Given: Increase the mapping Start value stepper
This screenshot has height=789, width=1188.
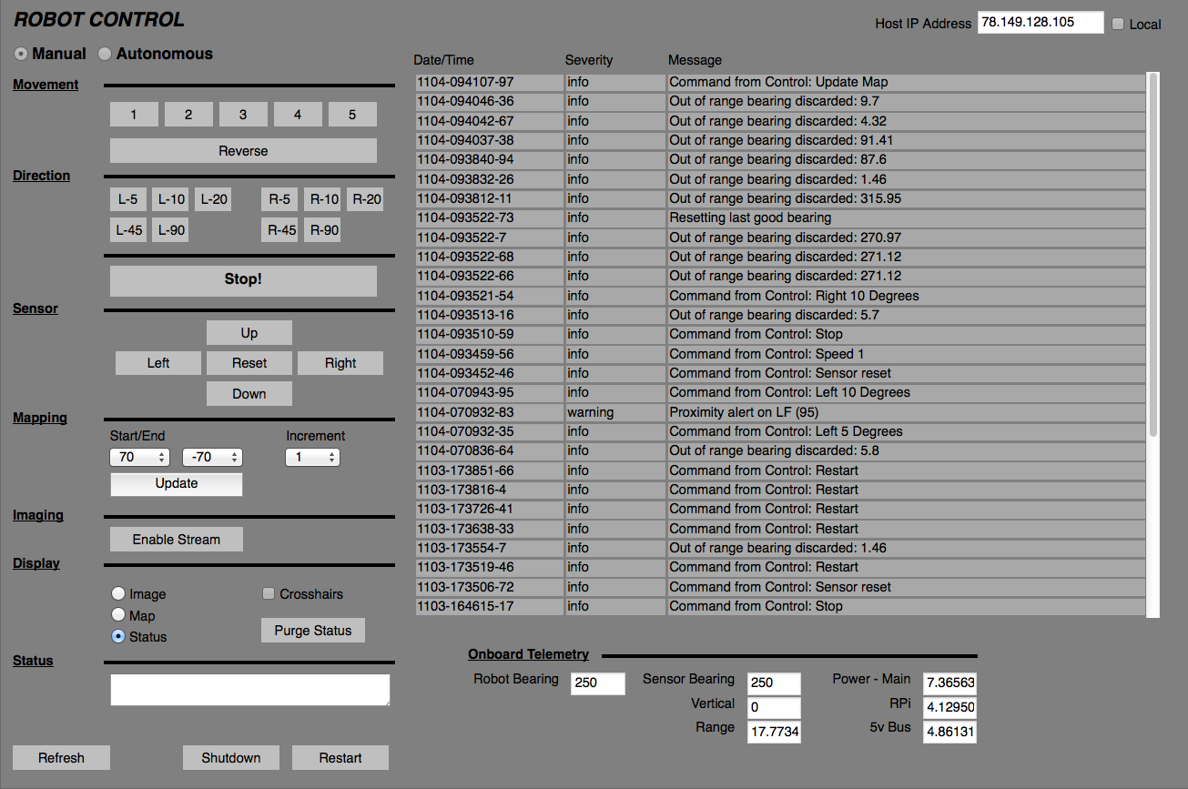Looking at the screenshot, I should (x=160, y=452).
